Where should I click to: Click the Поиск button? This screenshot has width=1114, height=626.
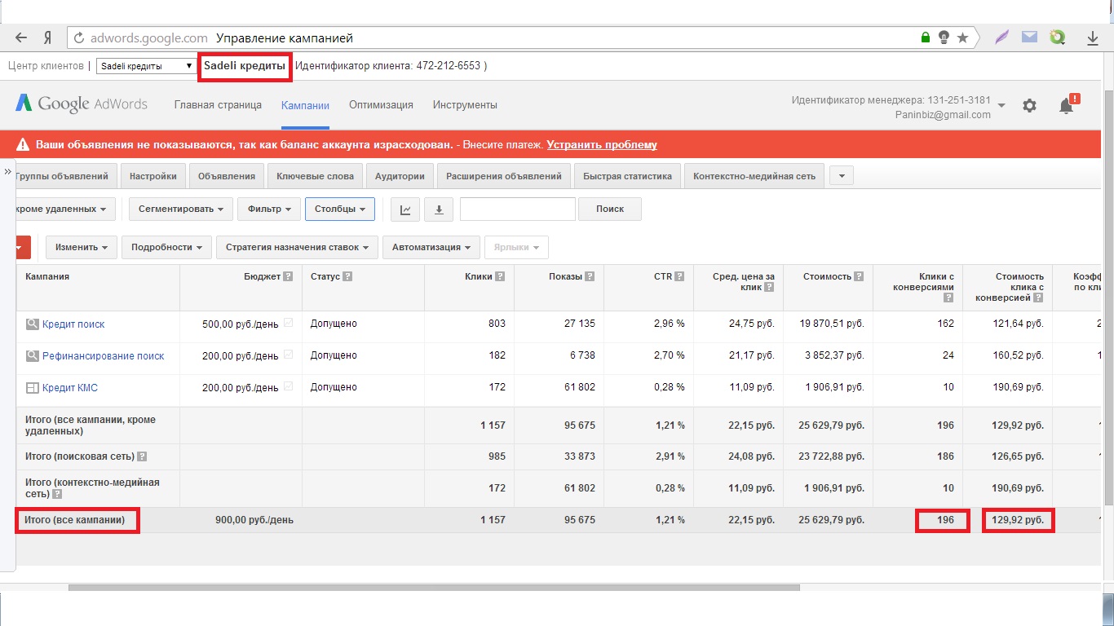[x=610, y=209]
